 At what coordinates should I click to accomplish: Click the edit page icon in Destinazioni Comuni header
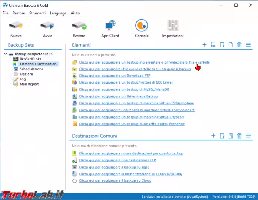point(222,136)
